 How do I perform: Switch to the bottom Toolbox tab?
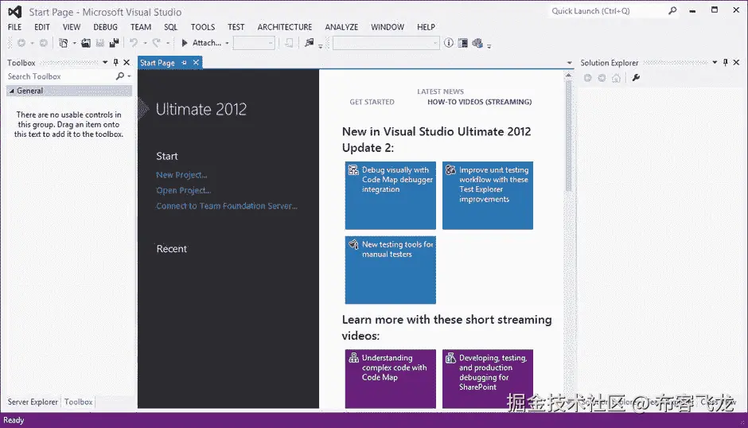(78, 402)
